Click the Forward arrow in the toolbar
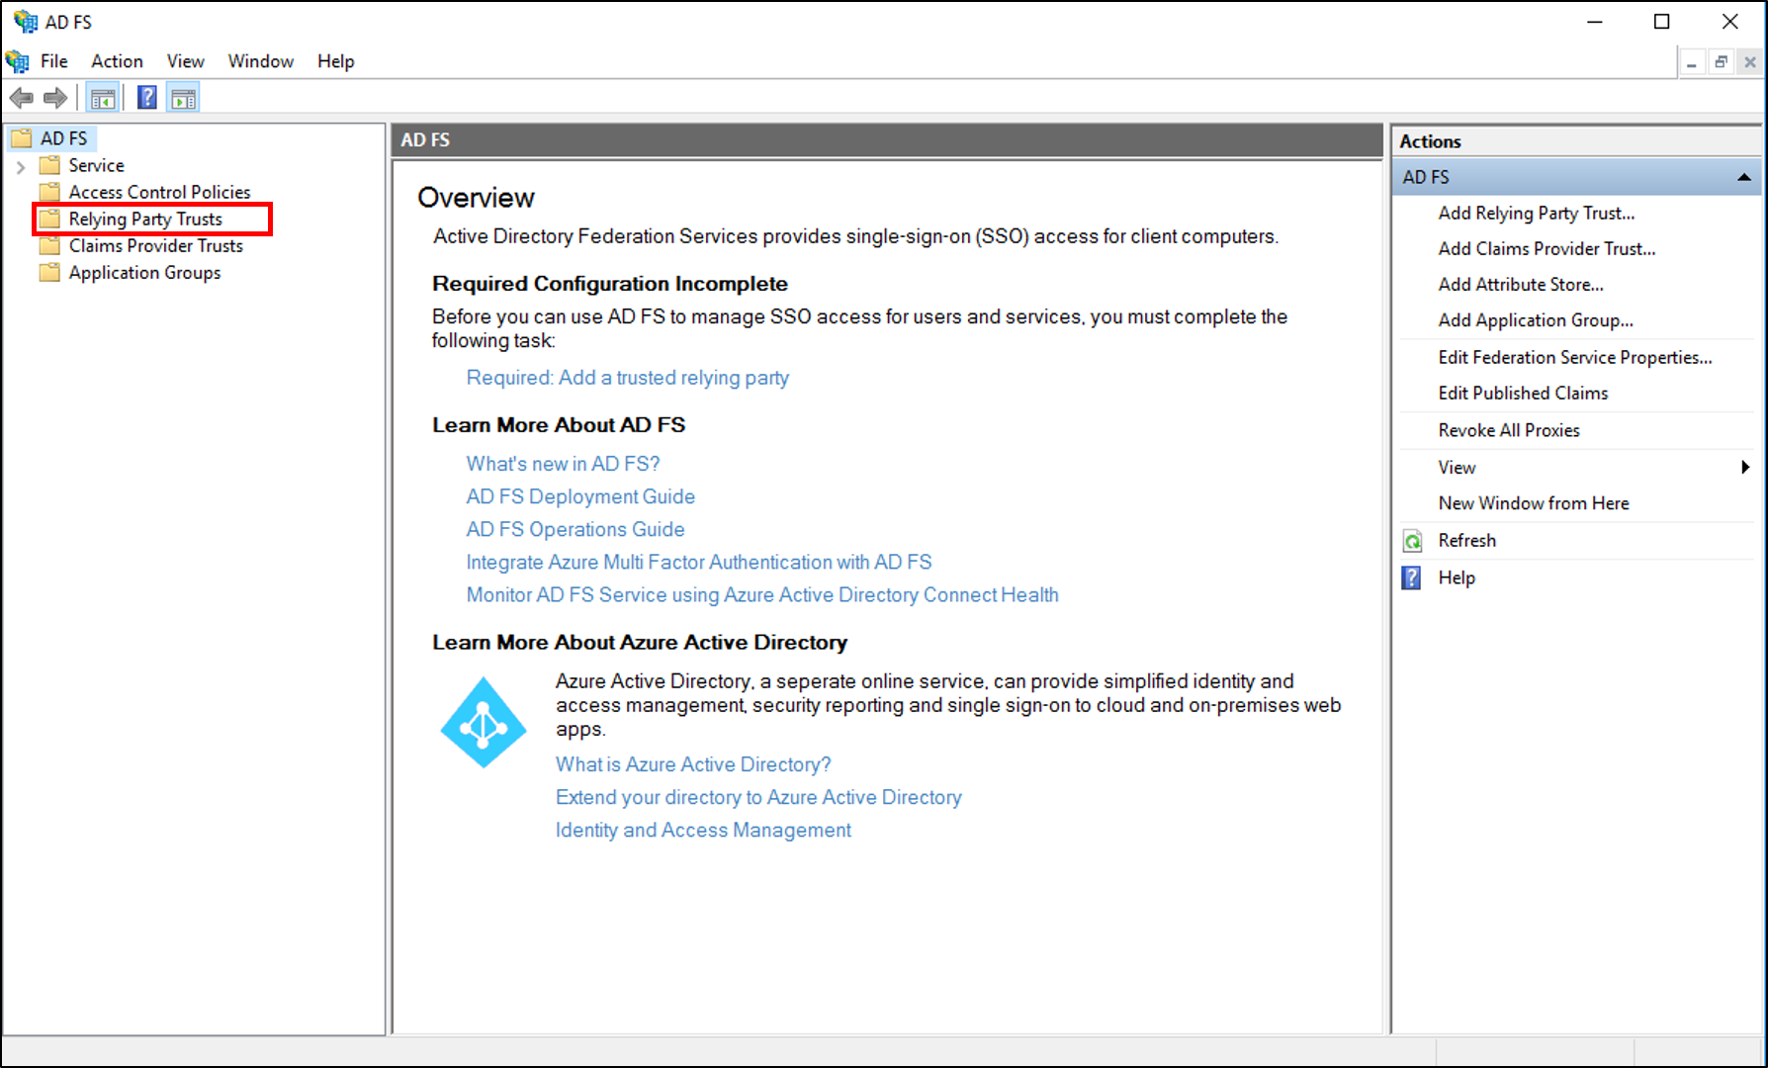 coord(55,98)
